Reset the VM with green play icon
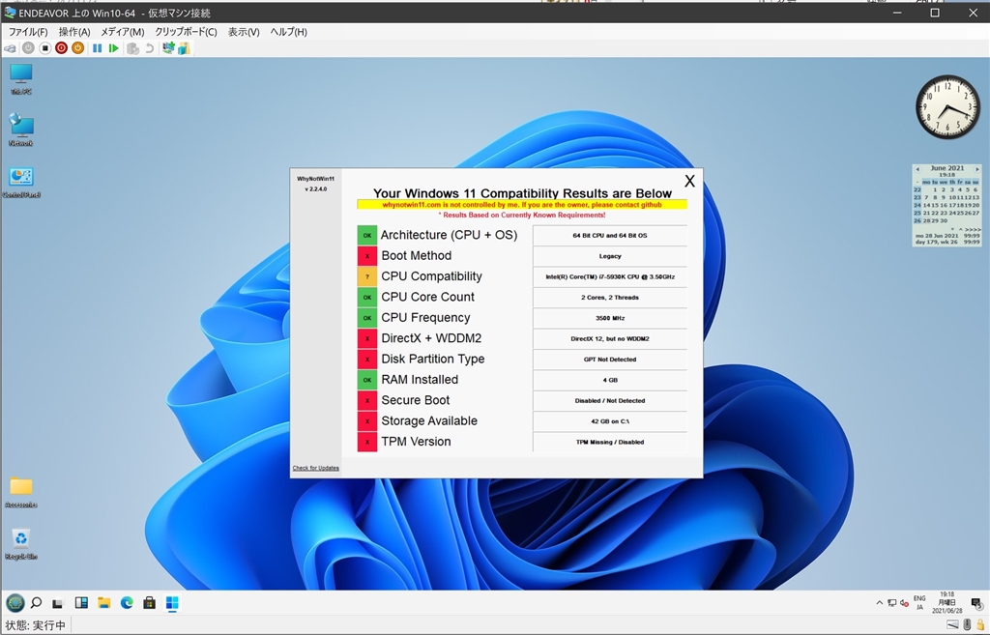 pos(114,48)
